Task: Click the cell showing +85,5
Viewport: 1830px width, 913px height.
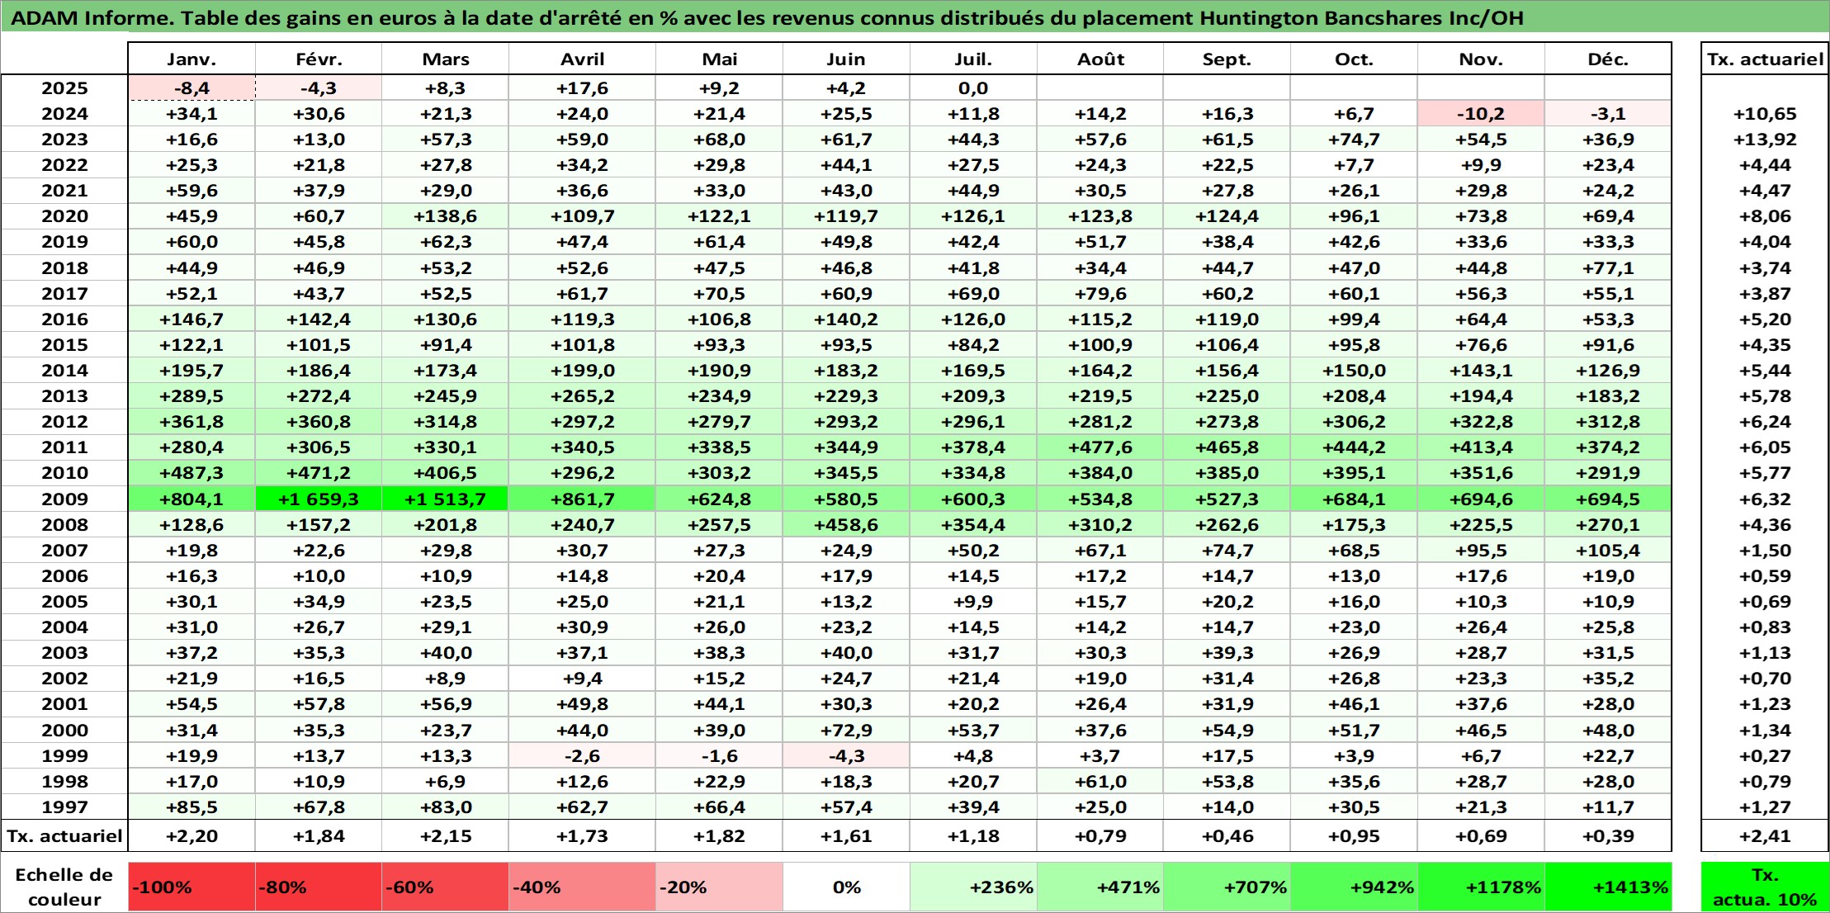Action: click(192, 807)
